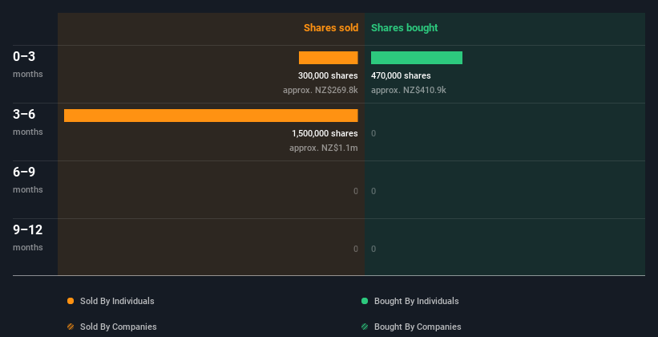Select the green 0–3 months bought bar

pyautogui.click(x=417, y=58)
